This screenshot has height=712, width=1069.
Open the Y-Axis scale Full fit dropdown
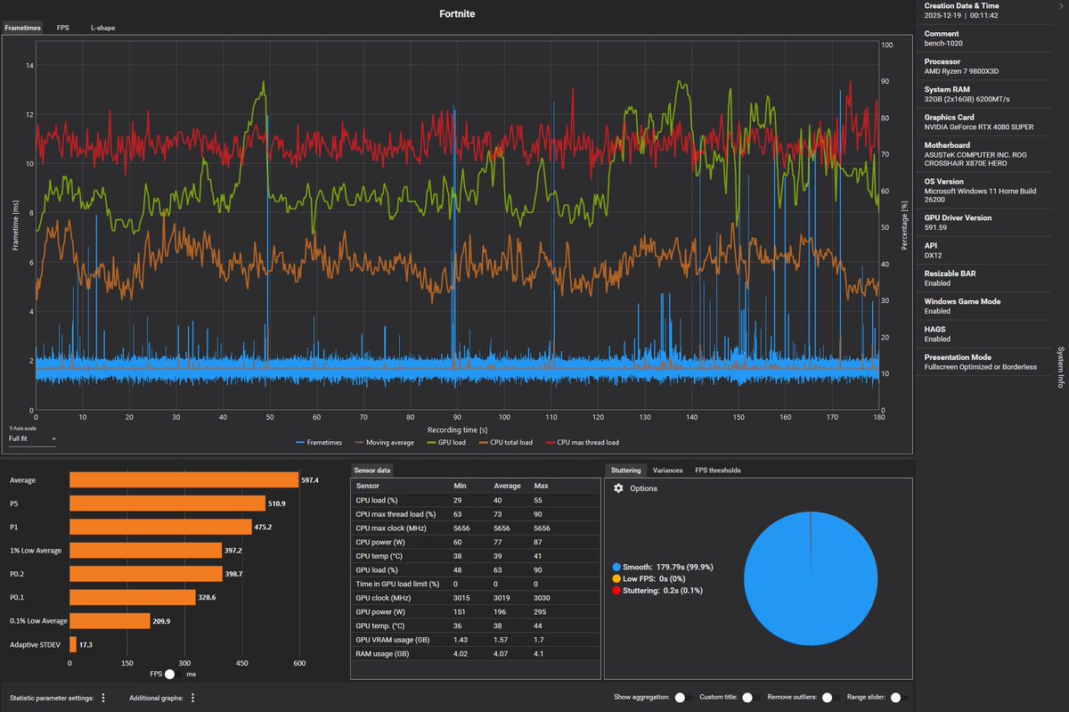click(32, 438)
